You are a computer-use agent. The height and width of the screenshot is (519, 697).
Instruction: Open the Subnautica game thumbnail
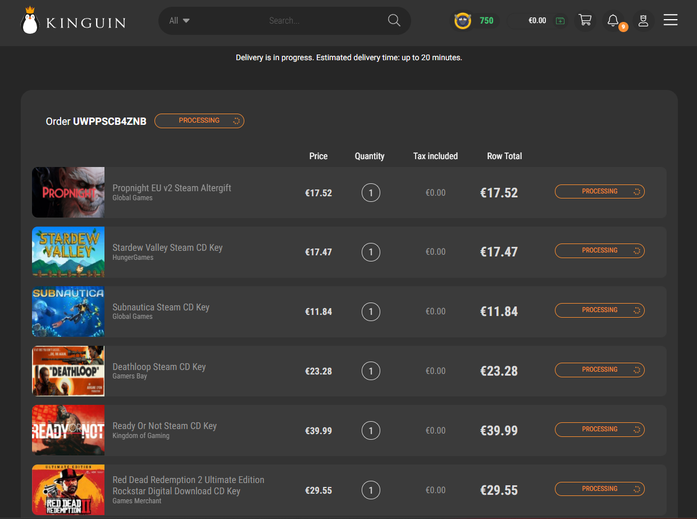coord(68,312)
